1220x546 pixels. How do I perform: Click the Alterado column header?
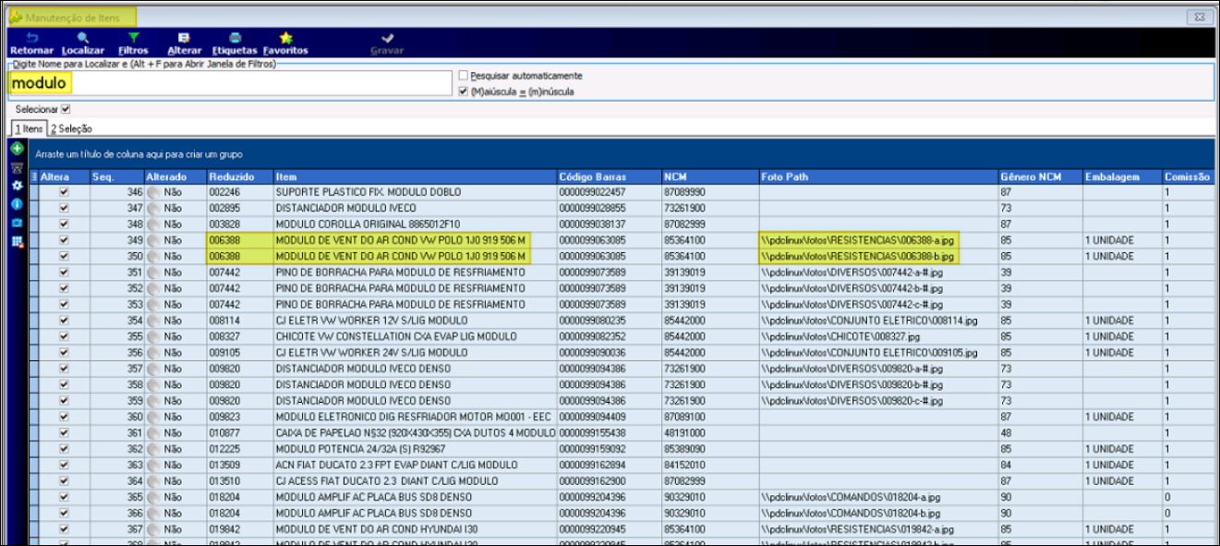pyautogui.click(x=175, y=176)
